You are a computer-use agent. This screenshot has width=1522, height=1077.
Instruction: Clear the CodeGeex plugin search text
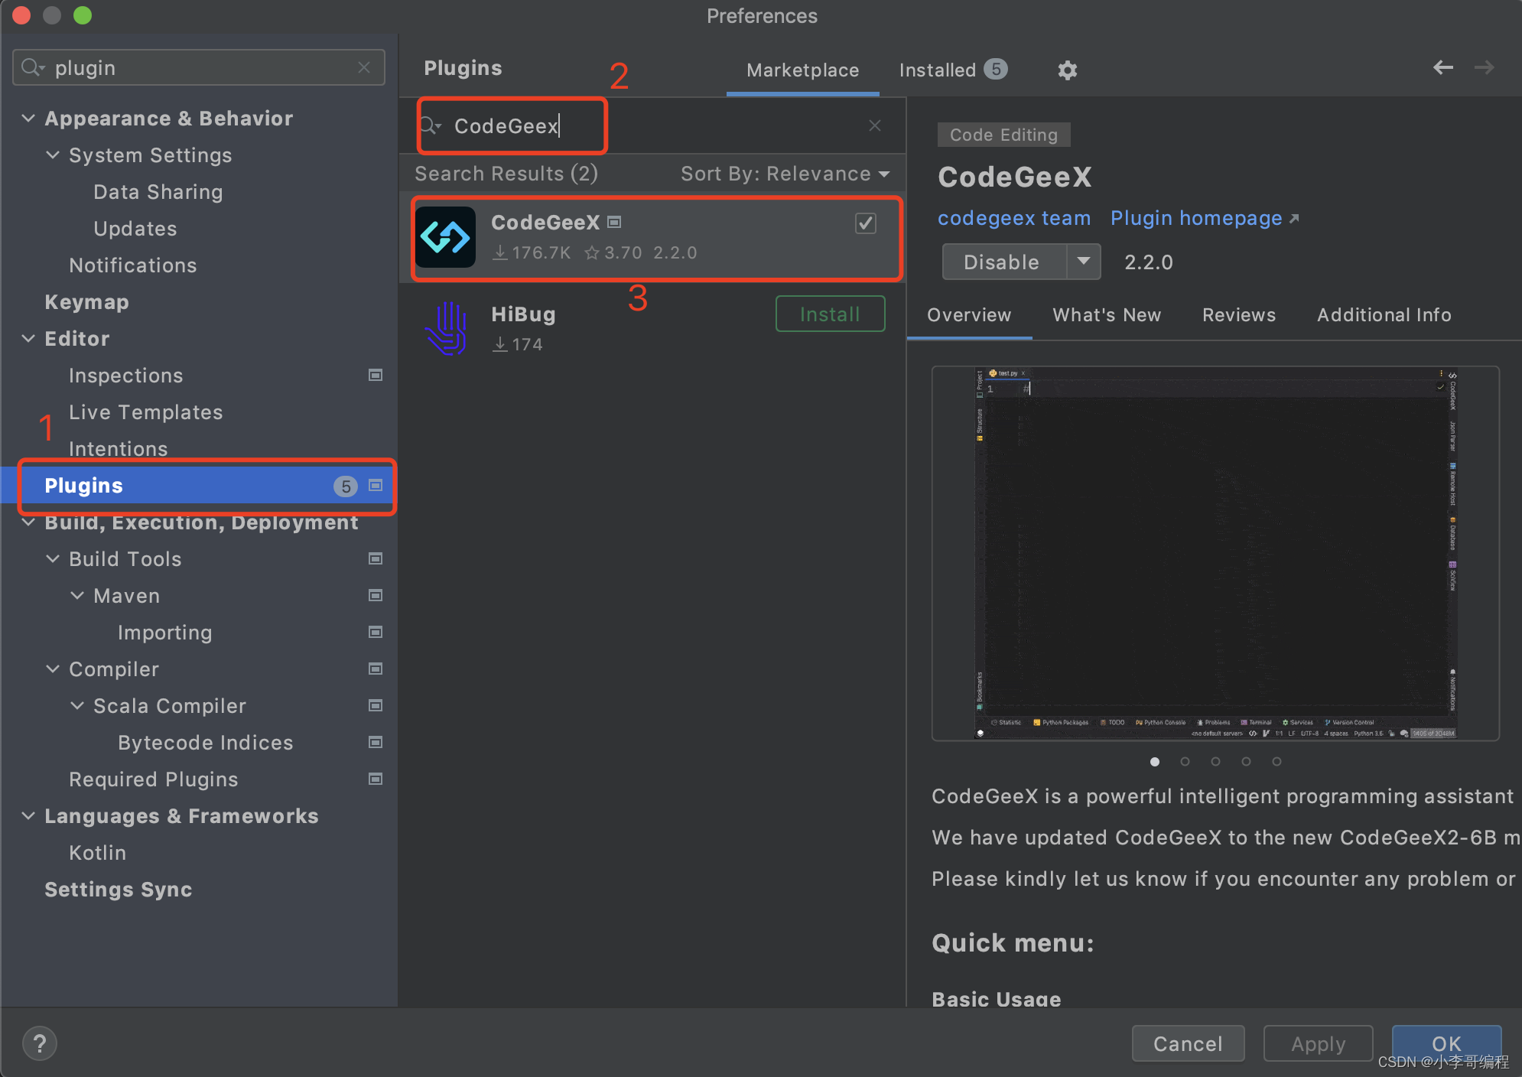[875, 125]
